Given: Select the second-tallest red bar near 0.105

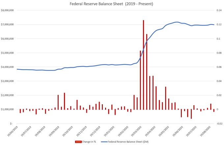Looking at the screenshot, I should pos(147,72).
